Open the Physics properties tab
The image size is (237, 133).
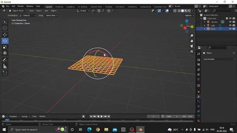pyautogui.click(x=198, y=106)
